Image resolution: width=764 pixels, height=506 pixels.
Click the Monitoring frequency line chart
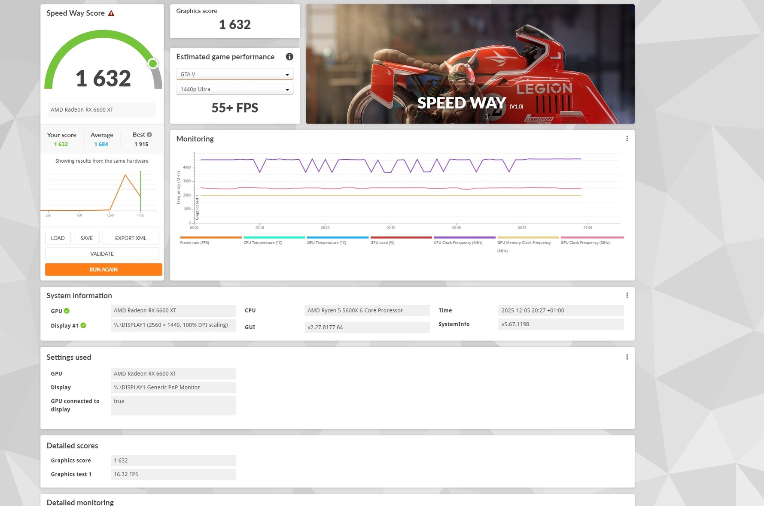[399, 191]
